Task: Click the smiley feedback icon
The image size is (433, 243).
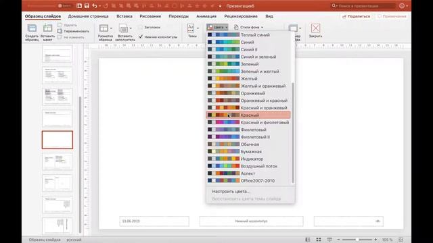Action: [402, 6]
